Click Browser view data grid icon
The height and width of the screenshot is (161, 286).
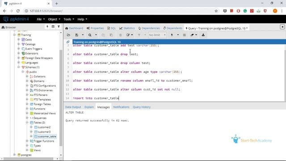[53, 27]
